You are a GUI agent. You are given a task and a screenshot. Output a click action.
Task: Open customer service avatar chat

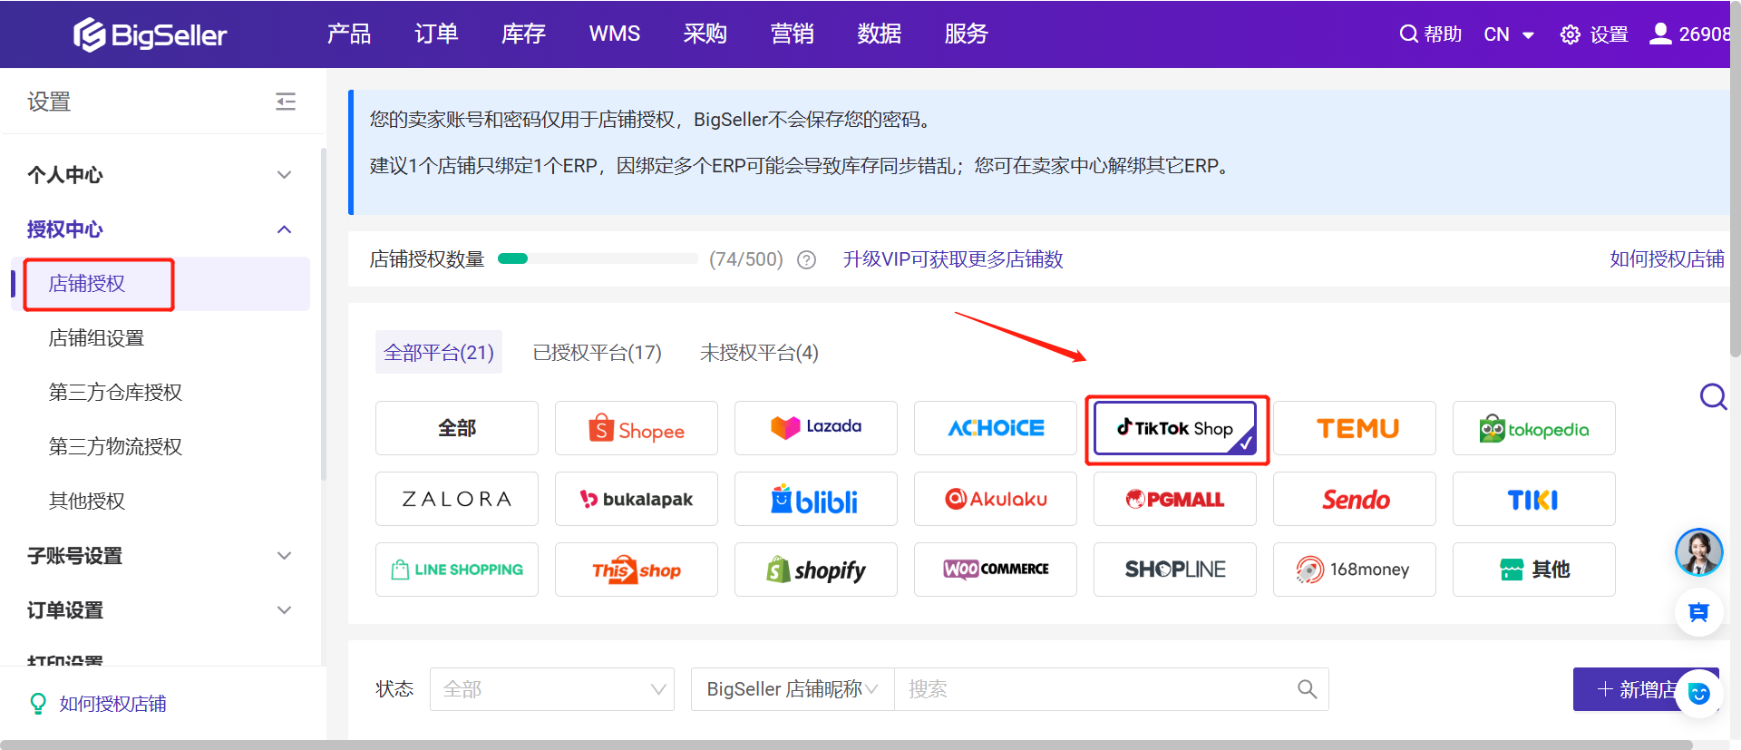pyautogui.click(x=1698, y=552)
